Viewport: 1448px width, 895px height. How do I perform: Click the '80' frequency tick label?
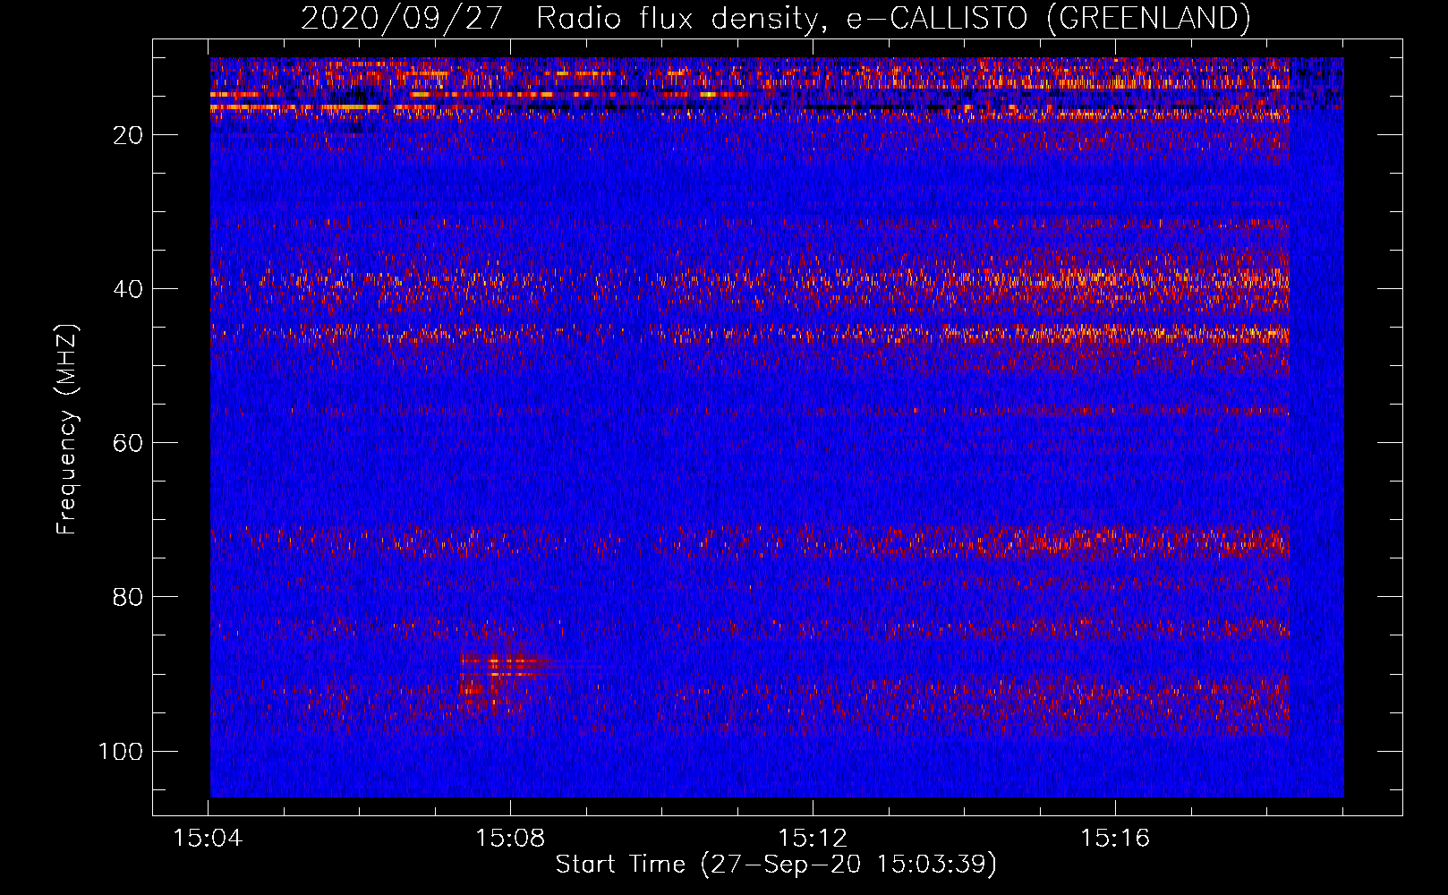(128, 597)
